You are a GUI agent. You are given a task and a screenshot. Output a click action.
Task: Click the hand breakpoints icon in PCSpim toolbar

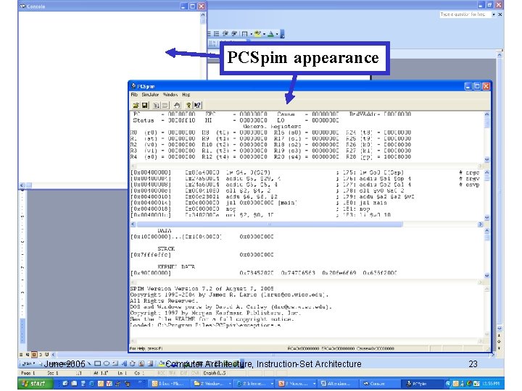(177, 106)
